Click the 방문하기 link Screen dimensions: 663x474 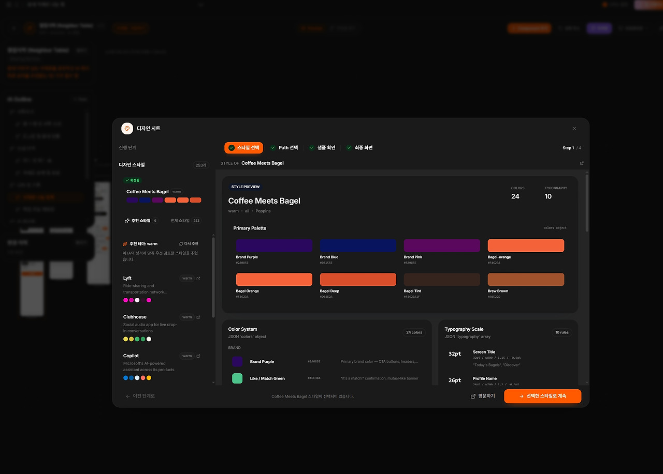[x=483, y=396]
